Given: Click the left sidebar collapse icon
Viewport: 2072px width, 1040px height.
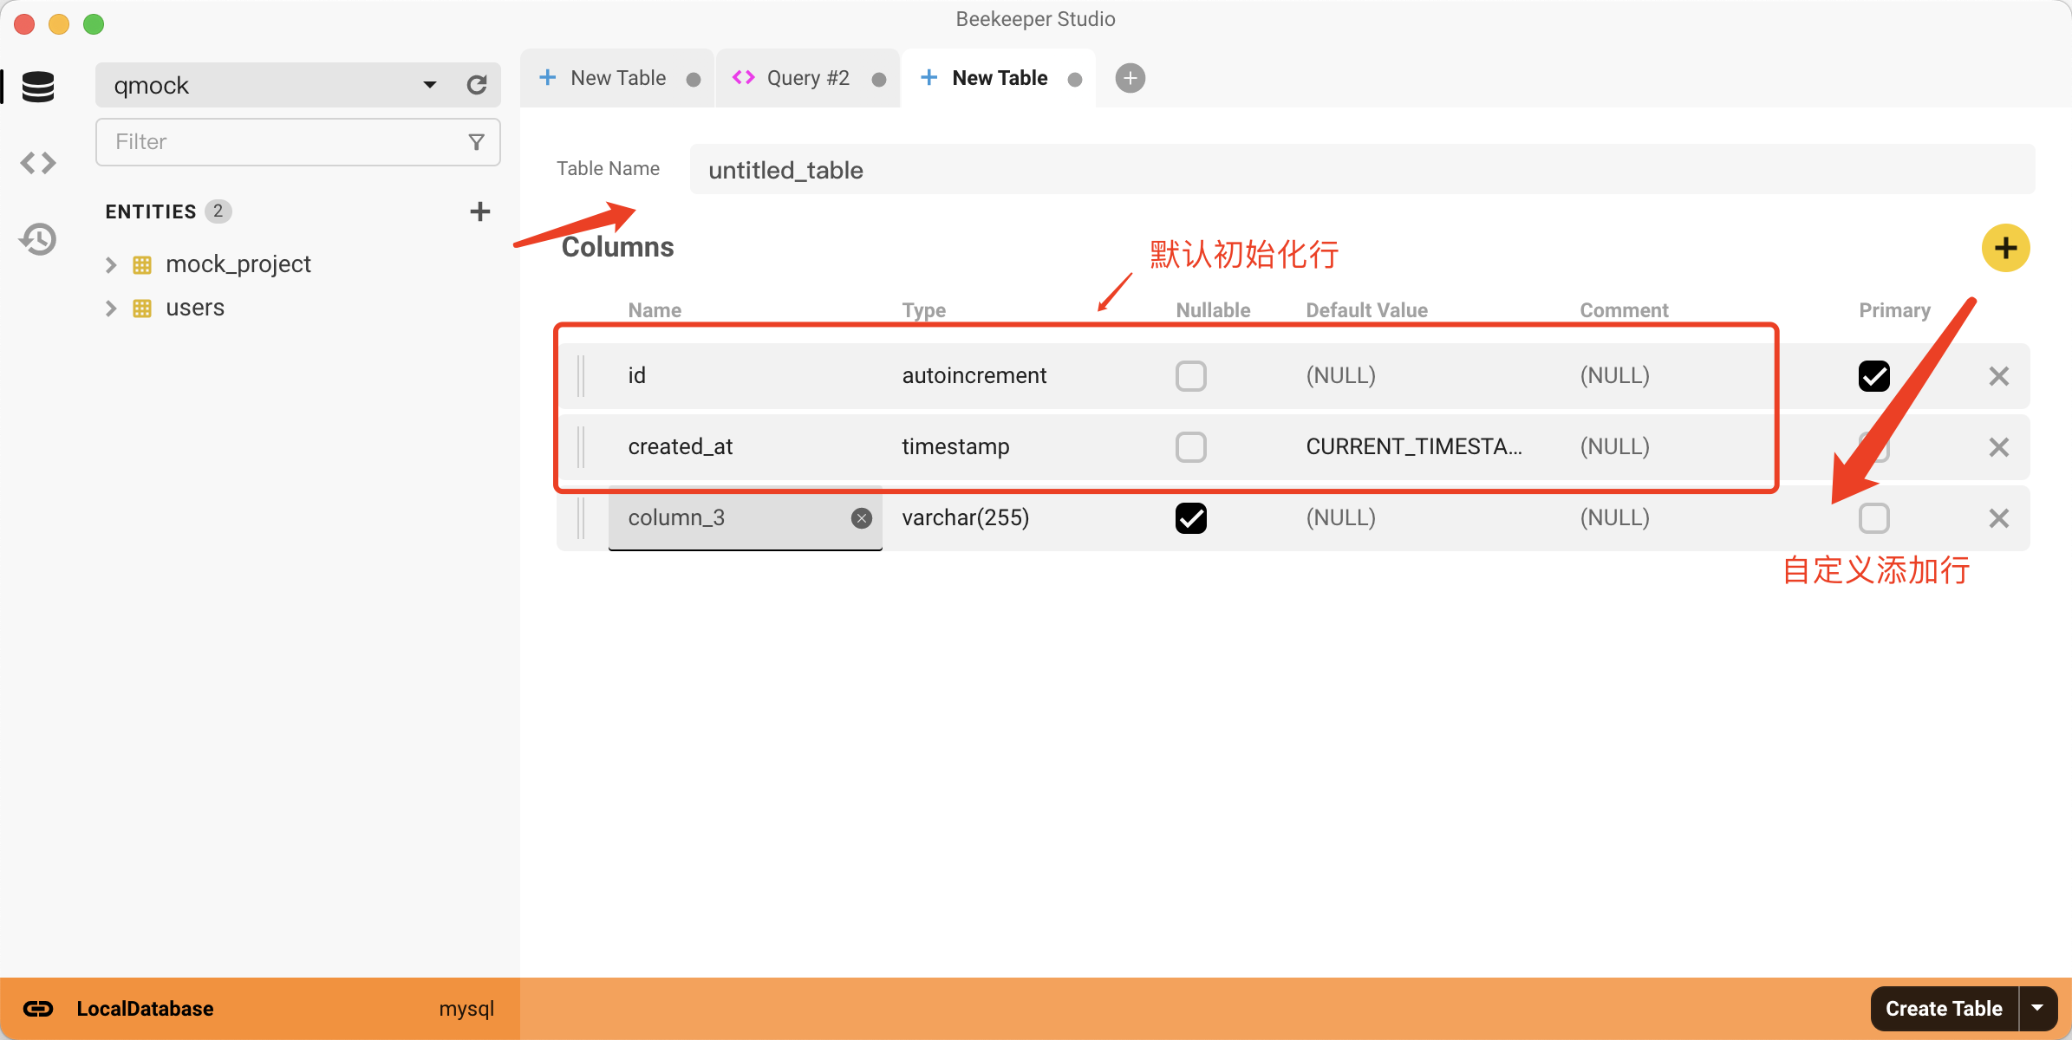Looking at the screenshot, I should [x=38, y=160].
